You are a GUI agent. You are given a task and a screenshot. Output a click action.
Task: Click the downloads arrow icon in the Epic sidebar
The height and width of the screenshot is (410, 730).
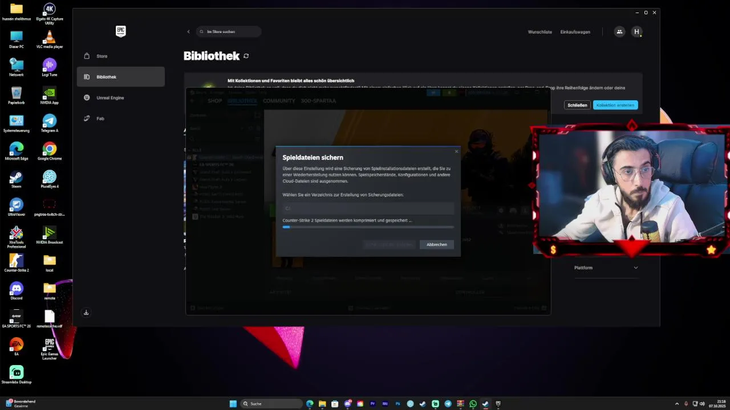pyautogui.click(x=86, y=313)
